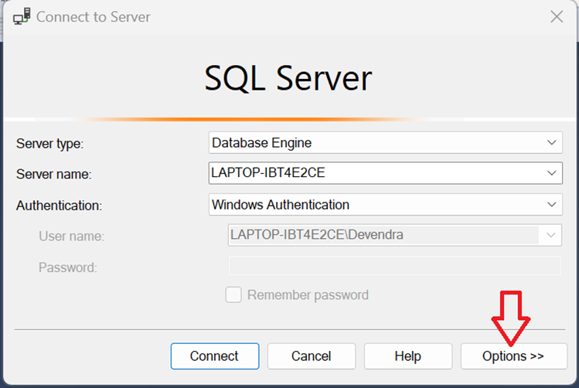Open the Authentication dropdown arrow
This screenshot has height=388, width=579.
(x=552, y=205)
